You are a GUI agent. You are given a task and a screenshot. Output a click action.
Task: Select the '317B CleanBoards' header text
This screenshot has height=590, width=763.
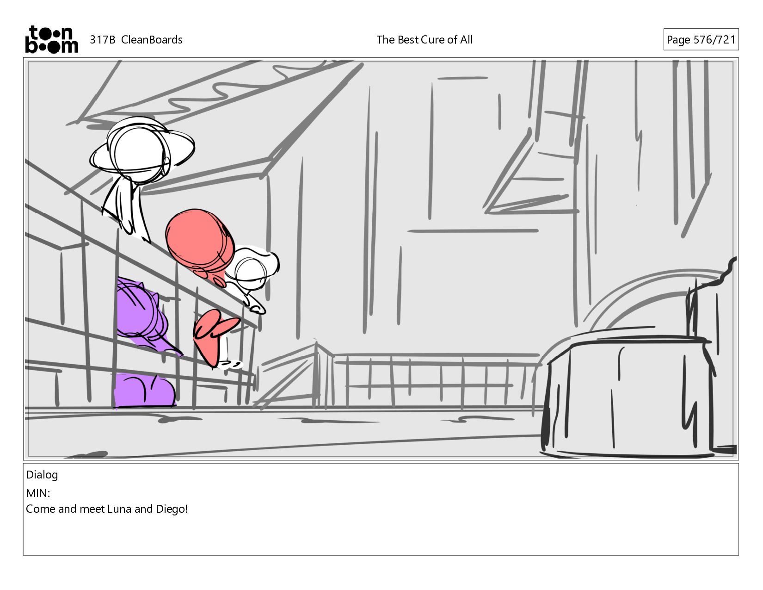[x=136, y=40]
